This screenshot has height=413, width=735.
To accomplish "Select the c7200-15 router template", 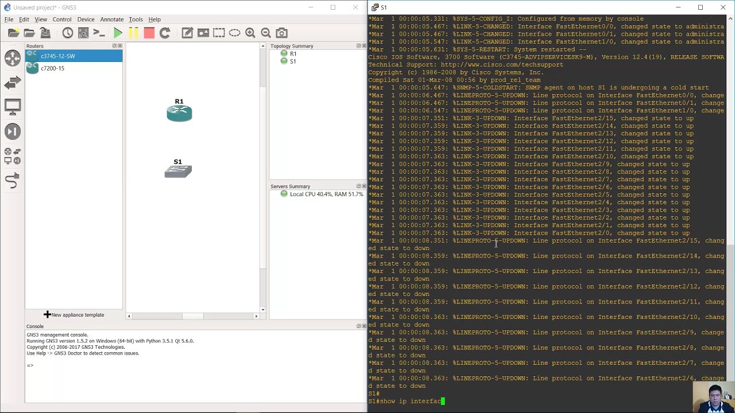I will click(73, 68).
